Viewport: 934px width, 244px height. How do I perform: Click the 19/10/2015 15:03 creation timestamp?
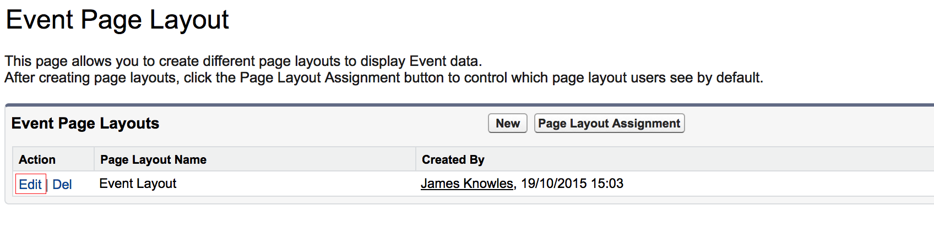[x=572, y=184]
